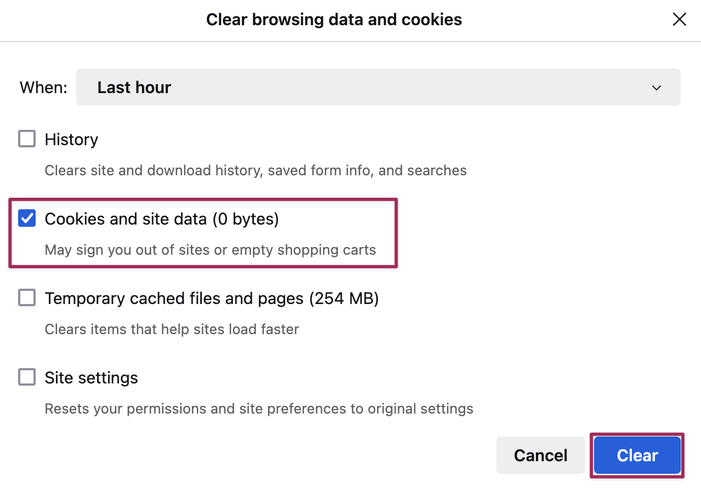Close the Clear browsing data dialog
Image resolution: width=701 pixels, height=493 pixels.
pyautogui.click(x=679, y=20)
